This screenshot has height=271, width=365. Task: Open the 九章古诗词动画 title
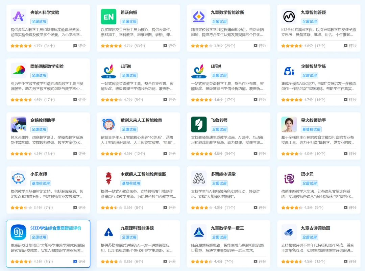point(315,228)
